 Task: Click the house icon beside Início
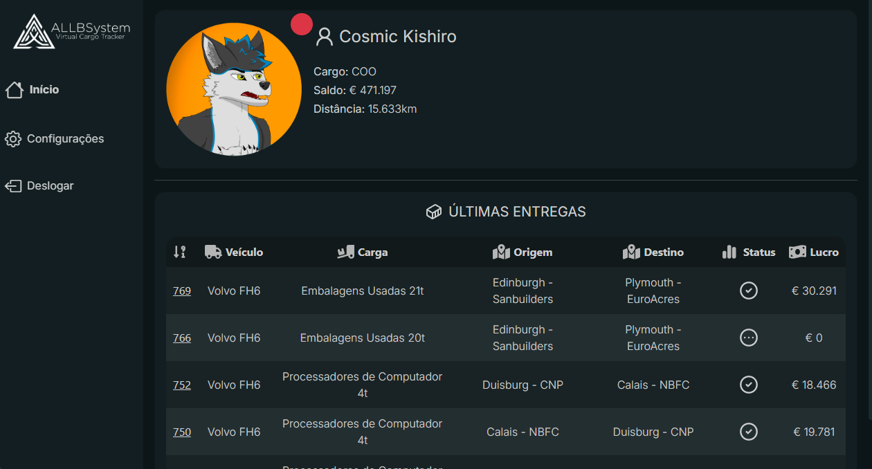pyautogui.click(x=14, y=90)
